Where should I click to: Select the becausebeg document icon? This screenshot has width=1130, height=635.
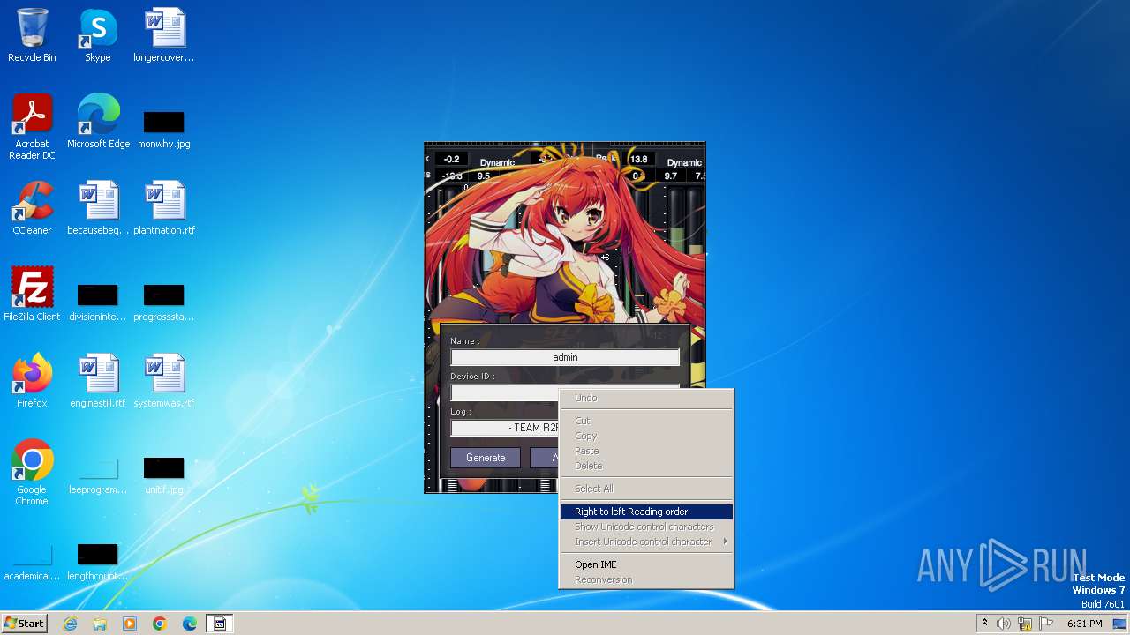point(98,208)
